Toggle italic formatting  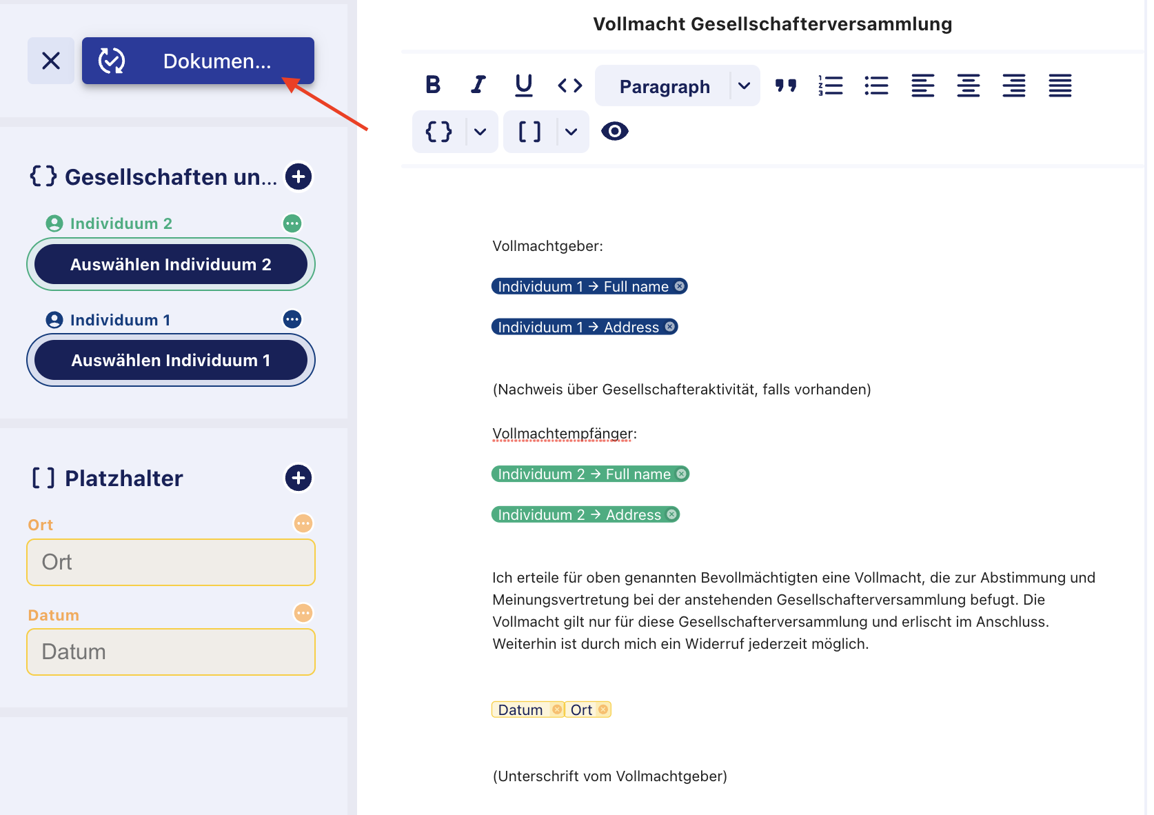pyautogui.click(x=478, y=85)
